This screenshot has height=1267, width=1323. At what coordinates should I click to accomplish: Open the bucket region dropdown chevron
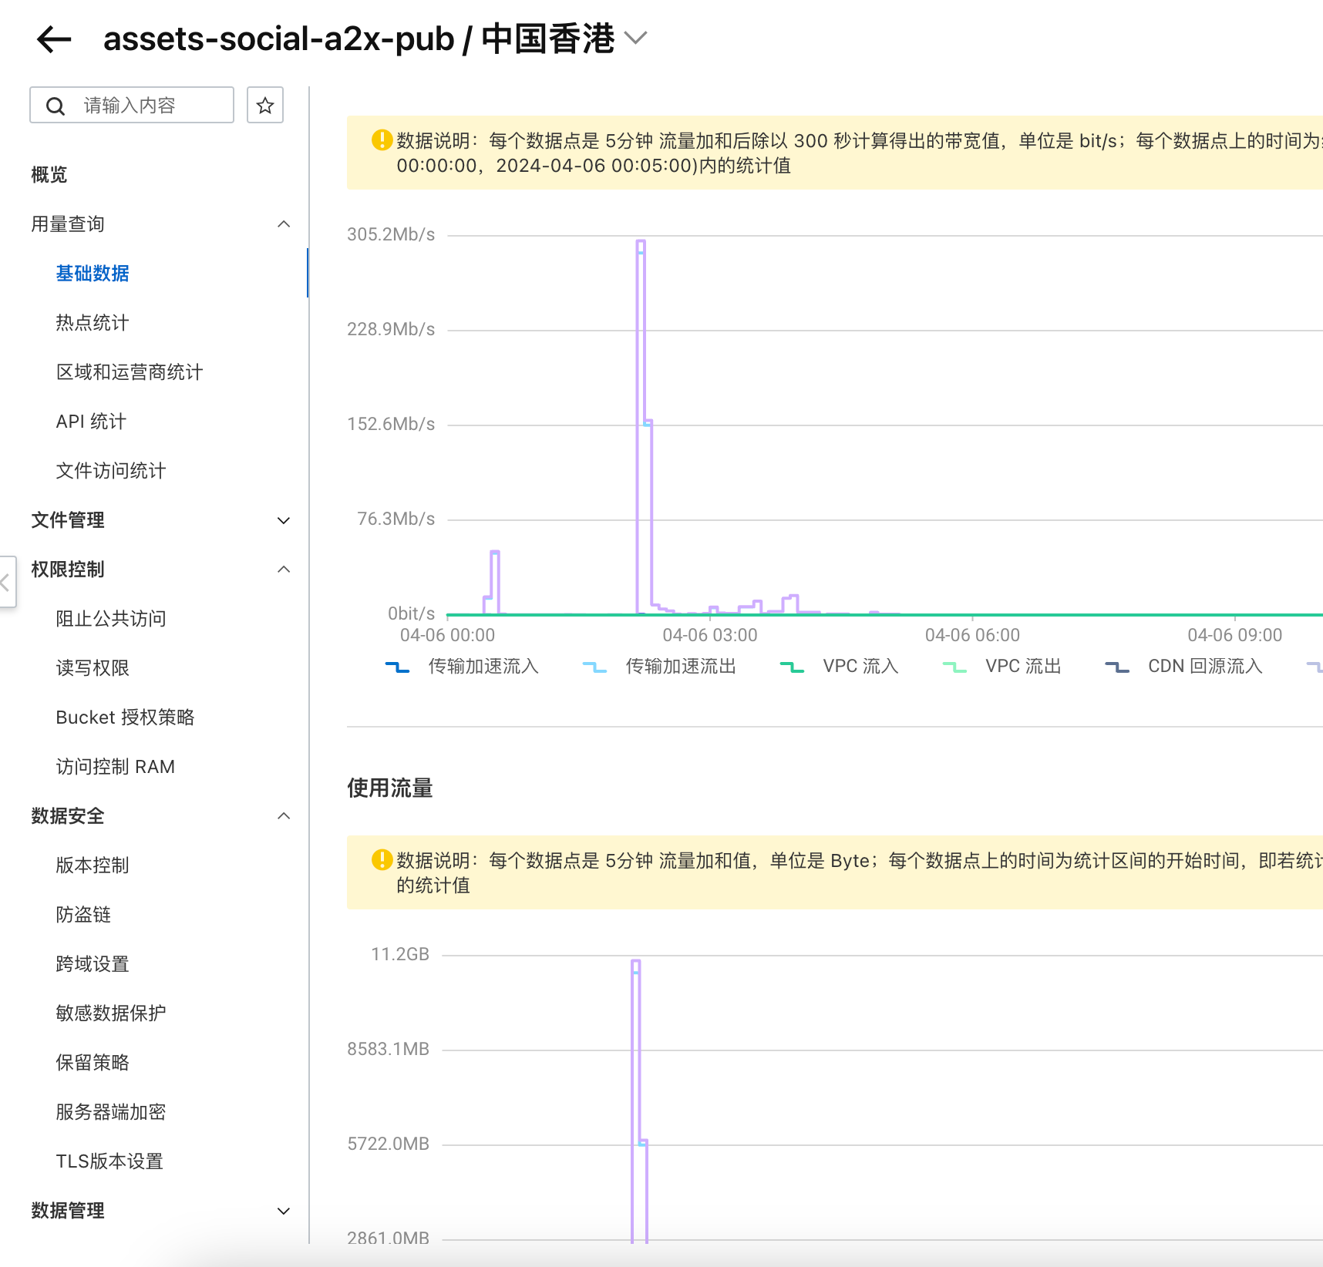[636, 38]
